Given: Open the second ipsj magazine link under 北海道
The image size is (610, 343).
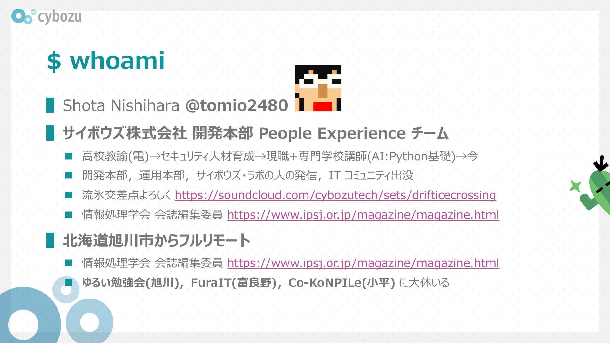Looking at the screenshot, I should (x=363, y=263).
